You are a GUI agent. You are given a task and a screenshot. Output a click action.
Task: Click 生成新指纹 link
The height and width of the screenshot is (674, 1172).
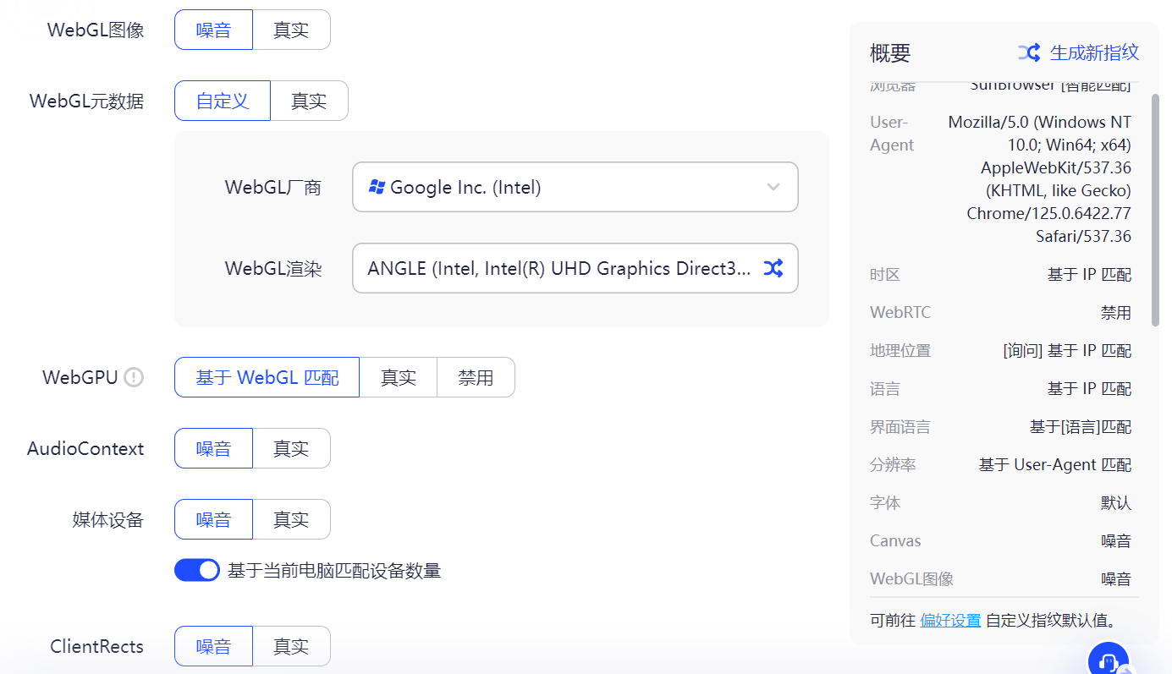[x=1094, y=52]
